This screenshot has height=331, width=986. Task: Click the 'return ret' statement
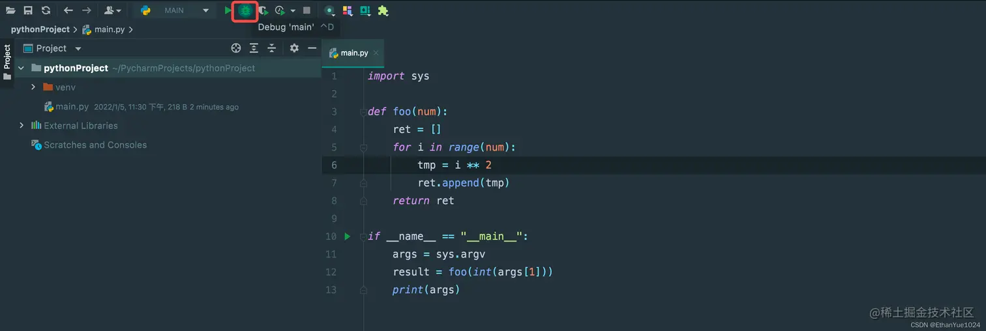pyautogui.click(x=423, y=201)
